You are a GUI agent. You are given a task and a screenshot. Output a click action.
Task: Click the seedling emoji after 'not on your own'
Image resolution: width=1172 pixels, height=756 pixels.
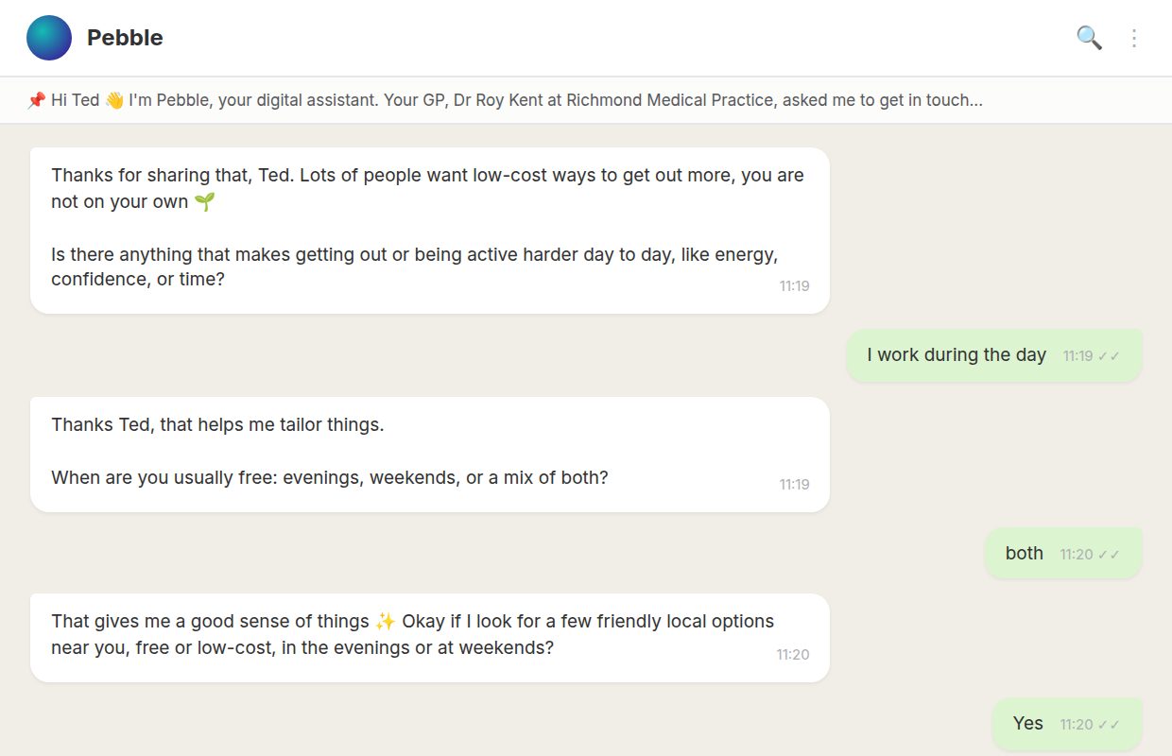(204, 202)
